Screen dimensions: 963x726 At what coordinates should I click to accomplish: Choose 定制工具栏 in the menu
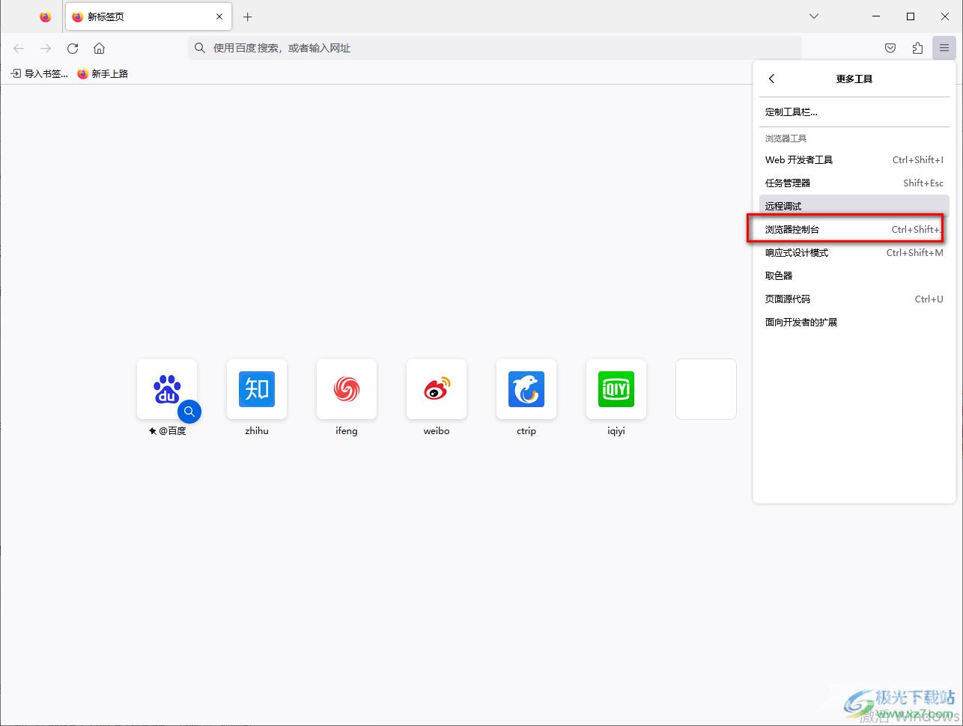tap(854, 112)
